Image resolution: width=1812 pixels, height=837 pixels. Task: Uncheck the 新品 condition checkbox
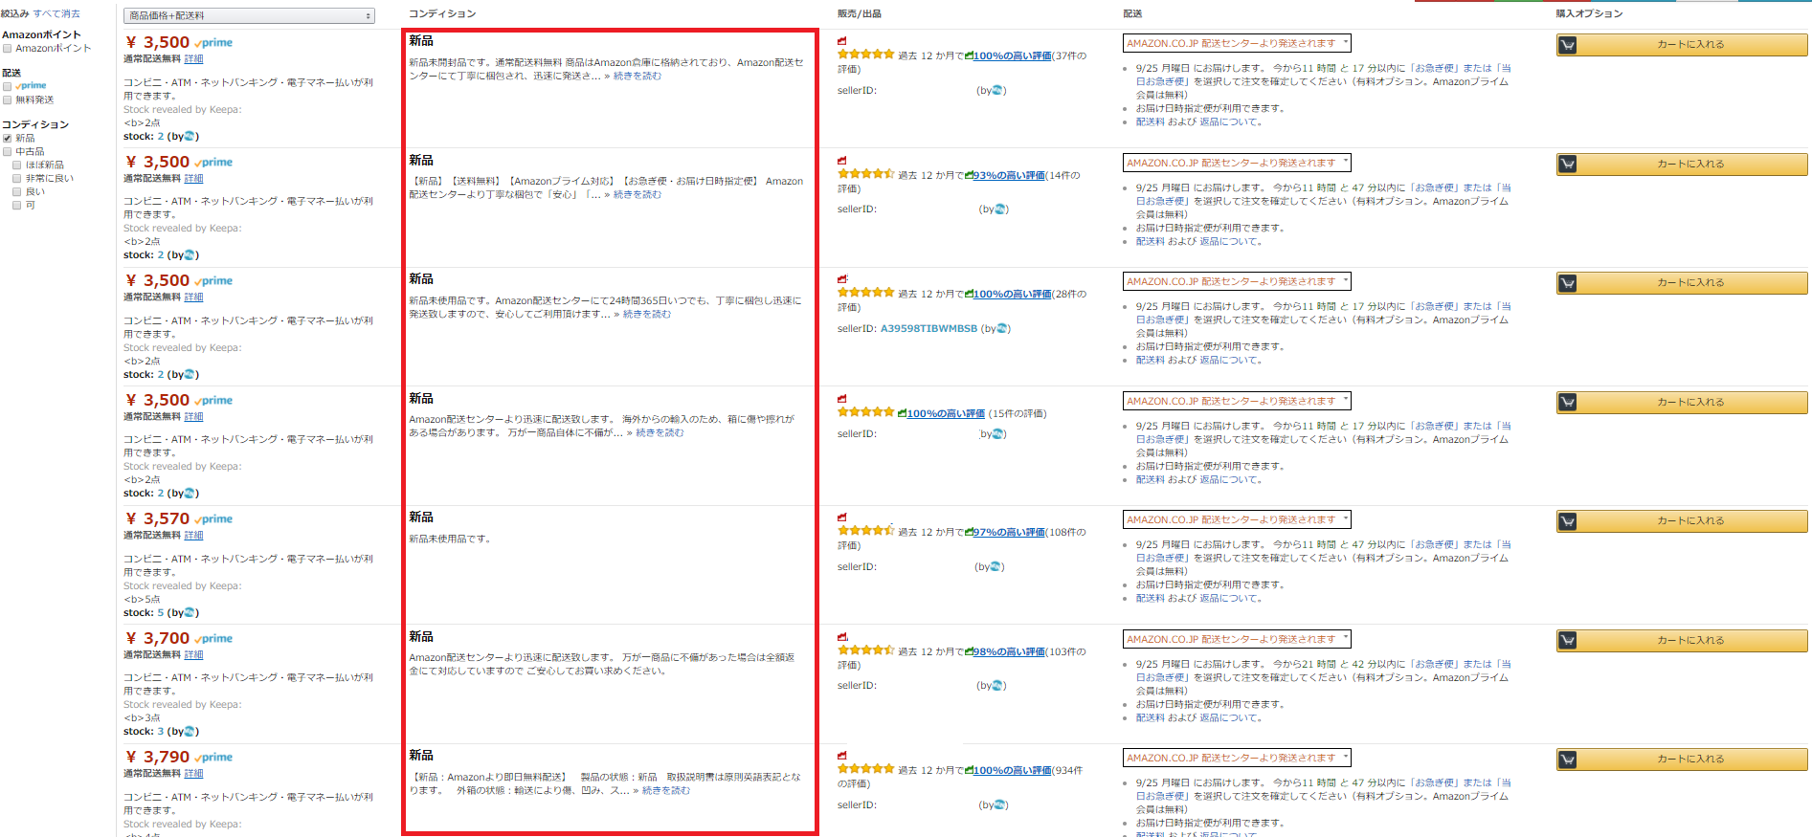(x=8, y=138)
